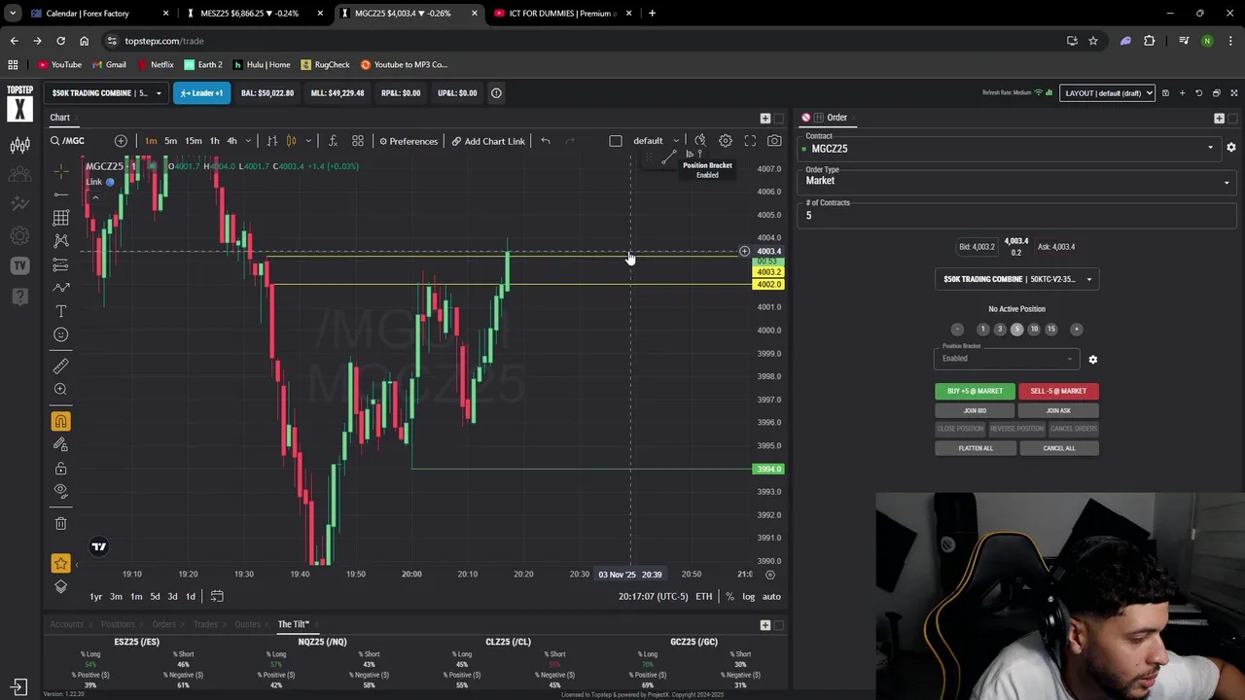The image size is (1245, 700).
Task: Switch to The Tilt tab
Action: click(x=294, y=624)
